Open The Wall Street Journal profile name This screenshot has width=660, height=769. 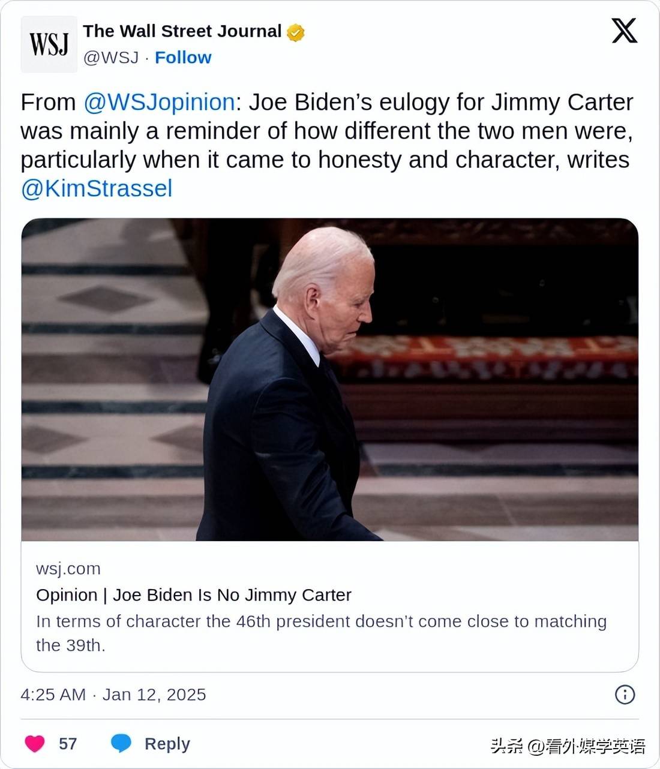pyautogui.click(x=182, y=31)
